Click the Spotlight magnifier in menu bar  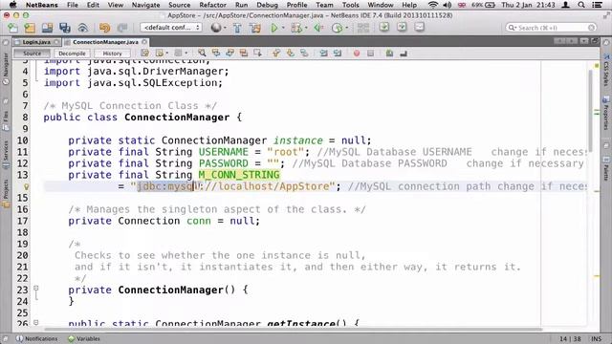point(581,5)
